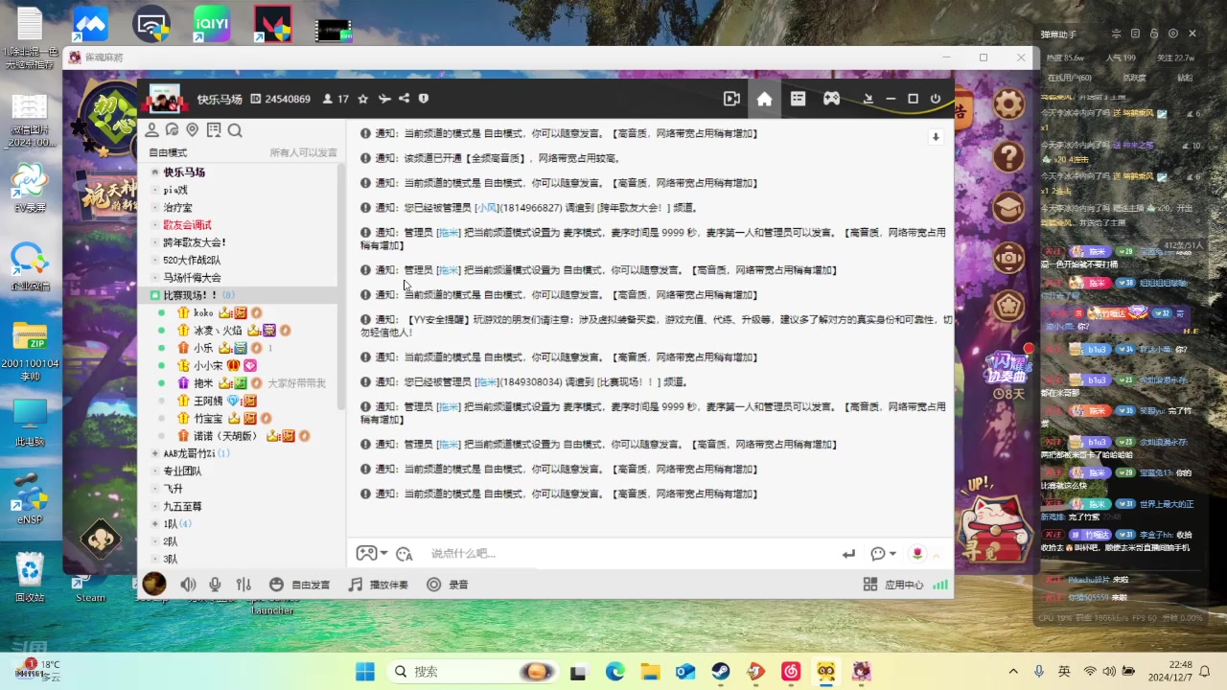Select the 九五至尊 channel
Viewport: 1227px width, 690px height.
click(182, 506)
